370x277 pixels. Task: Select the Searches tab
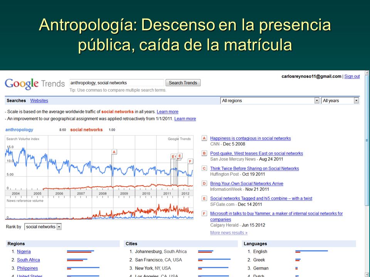16,100
